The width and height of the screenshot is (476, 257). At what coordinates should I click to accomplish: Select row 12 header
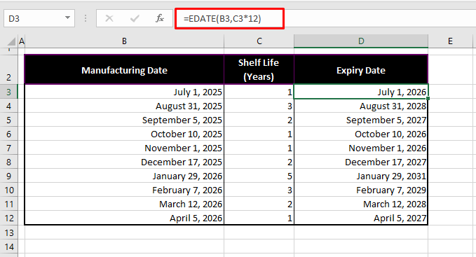pos(9,218)
